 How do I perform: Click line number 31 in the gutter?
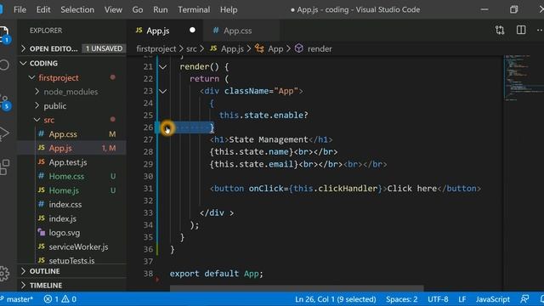tap(148, 189)
